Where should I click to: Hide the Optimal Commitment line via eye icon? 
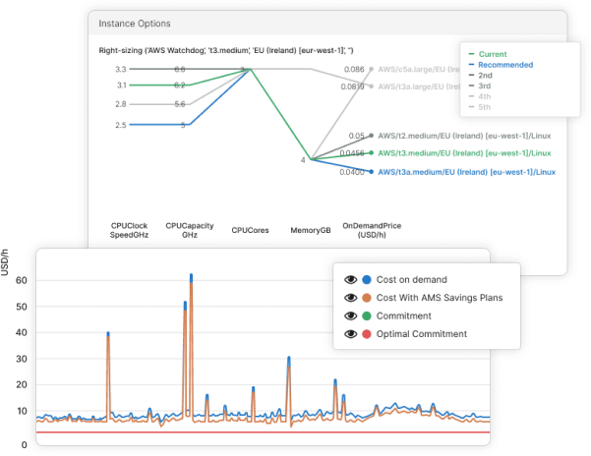tap(349, 334)
